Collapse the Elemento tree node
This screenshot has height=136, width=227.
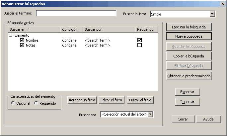coord(10,35)
